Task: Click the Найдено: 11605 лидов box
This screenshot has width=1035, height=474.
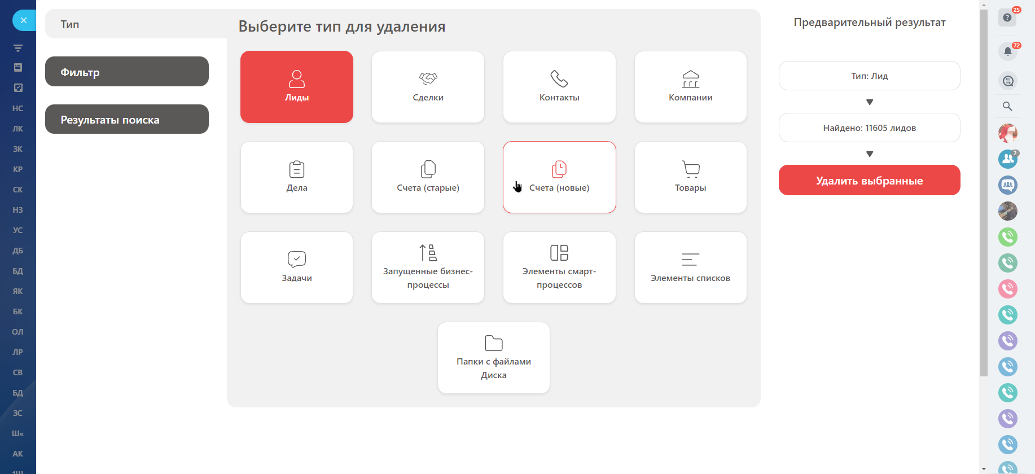Action: [x=870, y=128]
